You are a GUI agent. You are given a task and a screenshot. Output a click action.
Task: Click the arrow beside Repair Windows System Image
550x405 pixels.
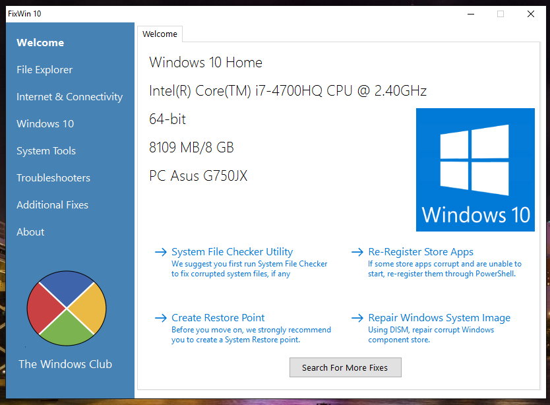tap(357, 318)
